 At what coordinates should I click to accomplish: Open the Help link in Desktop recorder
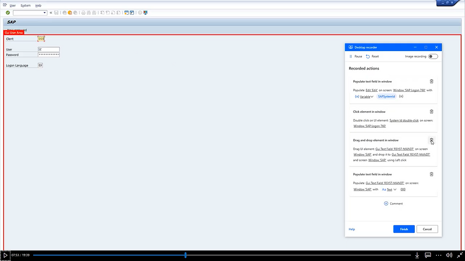[x=352, y=229]
